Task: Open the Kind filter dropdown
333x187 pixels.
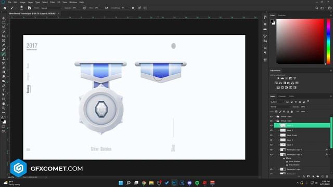Action: (x=277, y=102)
